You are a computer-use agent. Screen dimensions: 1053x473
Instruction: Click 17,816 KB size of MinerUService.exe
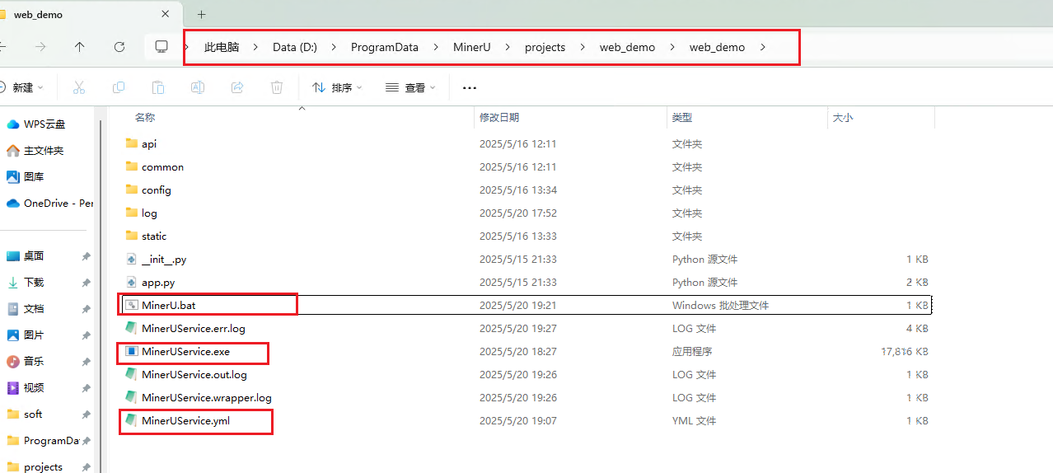click(x=904, y=351)
